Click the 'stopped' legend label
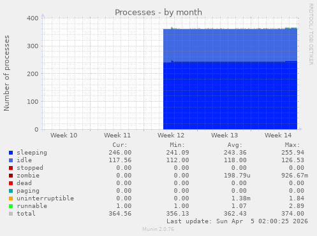The height and width of the screenshot is (236, 317). tap(30, 168)
